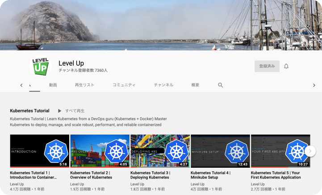Open the channel search magnifier icon
The image size is (322, 195).
point(220,85)
